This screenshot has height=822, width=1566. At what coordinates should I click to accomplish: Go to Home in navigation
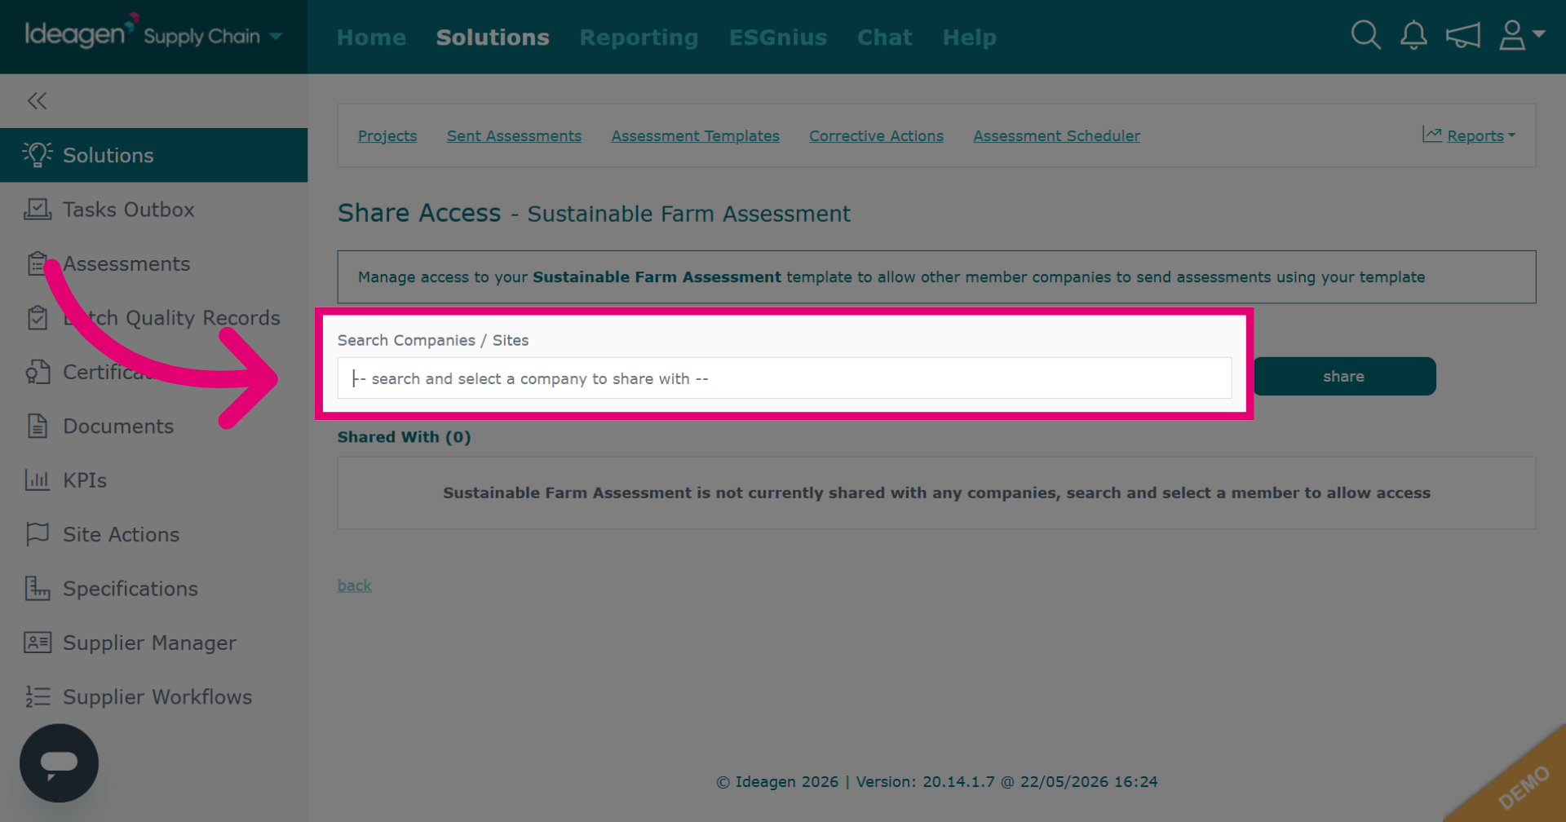371,38
